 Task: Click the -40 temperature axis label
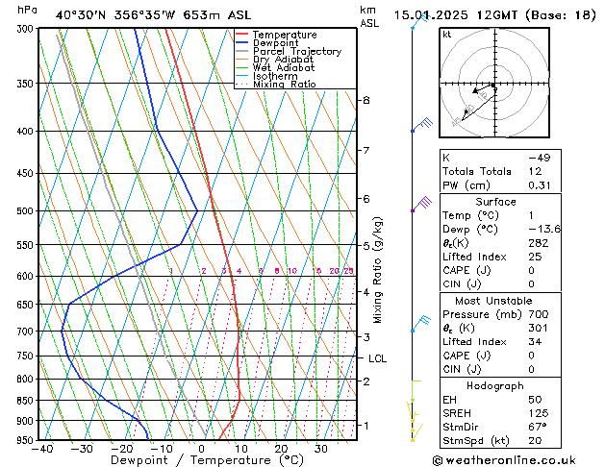(x=42, y=450)
